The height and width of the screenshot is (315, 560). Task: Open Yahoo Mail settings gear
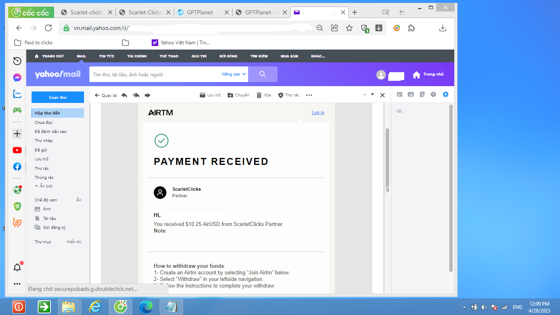pos(446,94)
